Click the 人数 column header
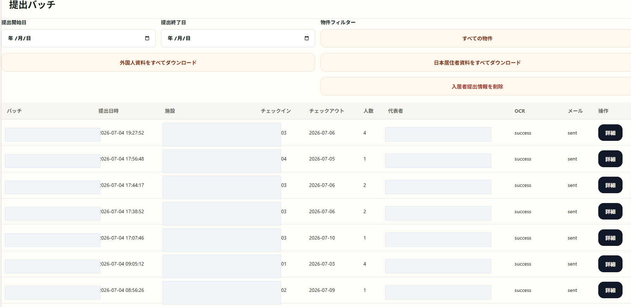 click(368, 111)
